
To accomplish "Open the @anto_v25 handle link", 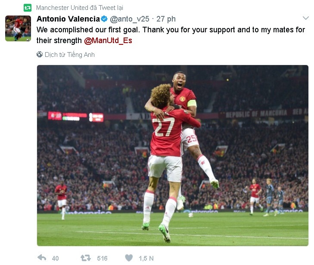I will 130,19.
